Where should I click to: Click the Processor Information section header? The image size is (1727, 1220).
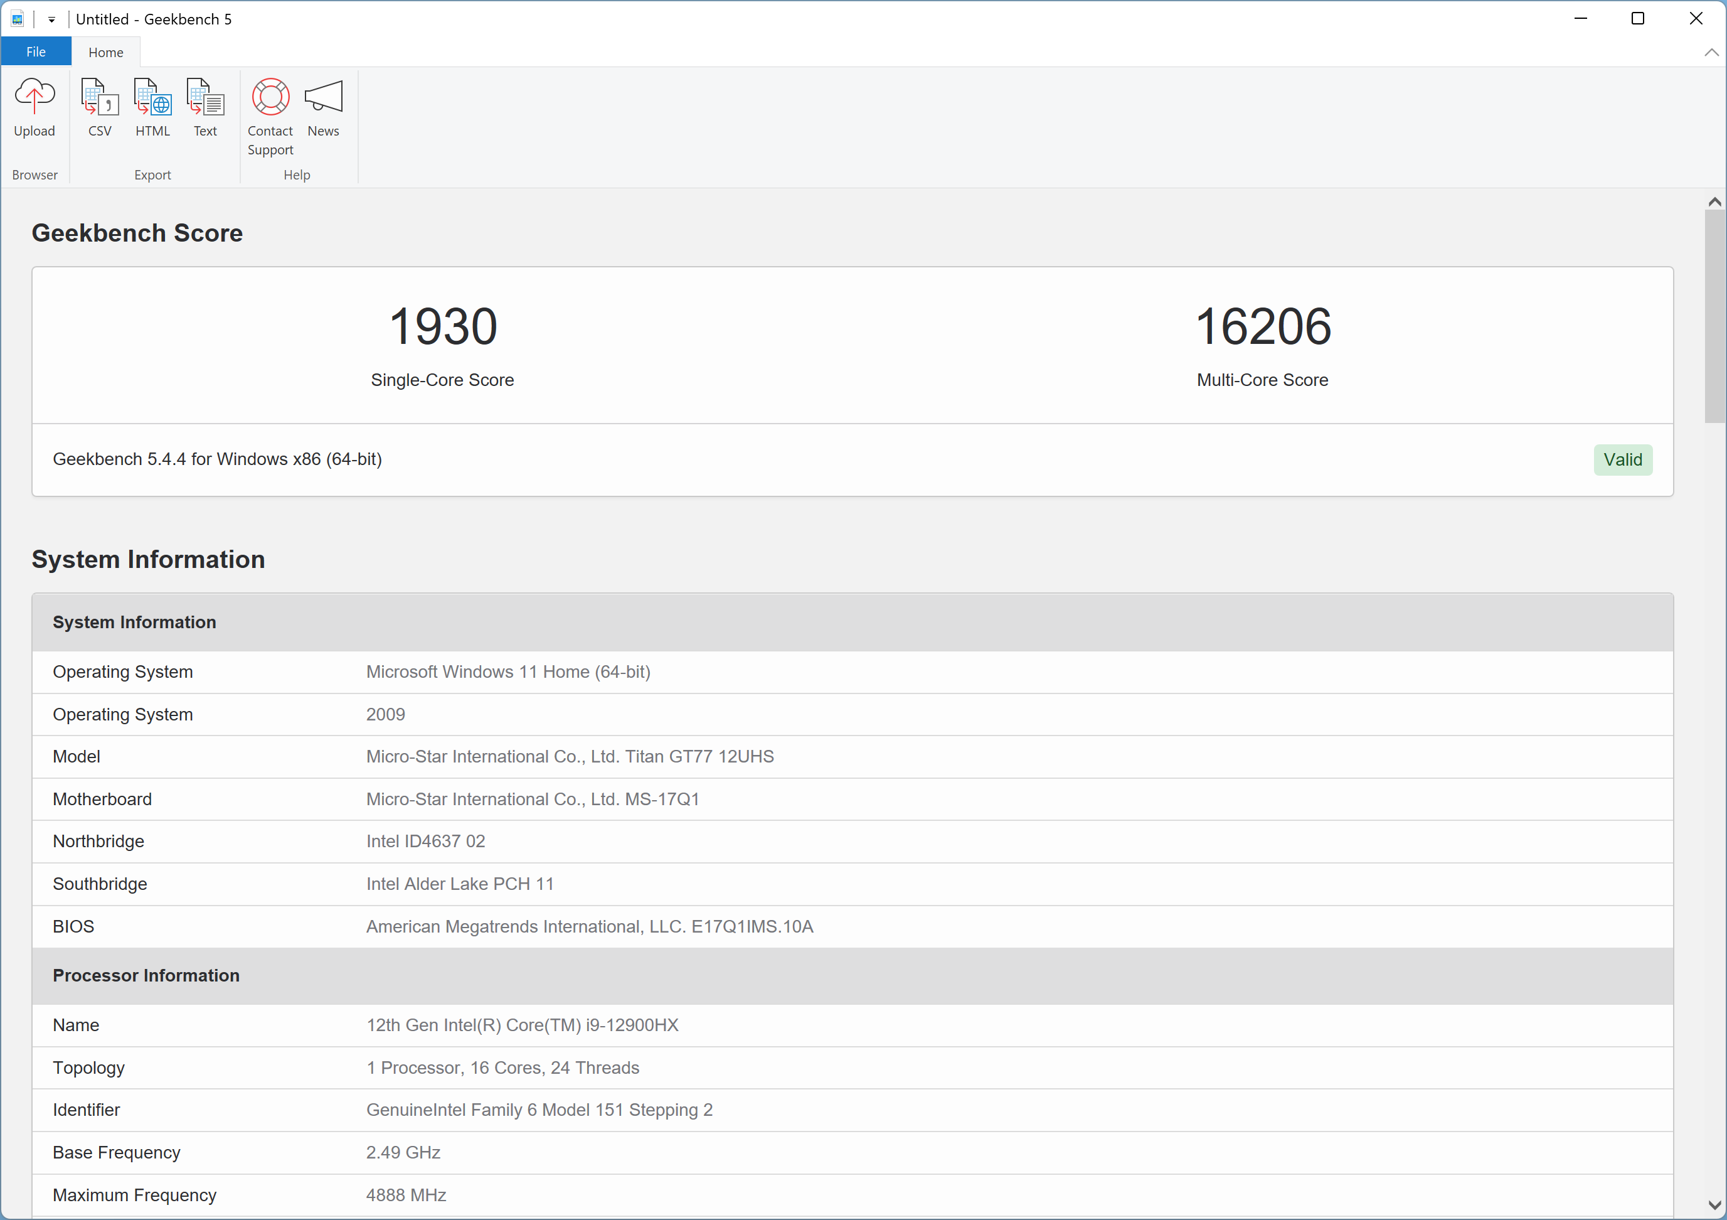pyautogui.click(x=146, y=975)
